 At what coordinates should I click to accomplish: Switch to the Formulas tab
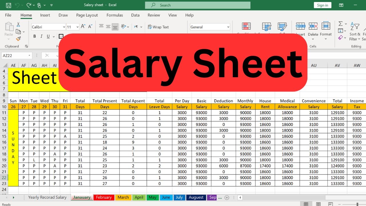[115, 15]
